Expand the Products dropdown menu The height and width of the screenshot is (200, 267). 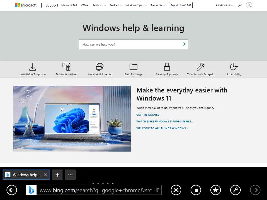[99, 5]
